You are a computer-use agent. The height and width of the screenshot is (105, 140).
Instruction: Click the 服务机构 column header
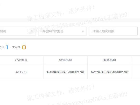[110, 60]
